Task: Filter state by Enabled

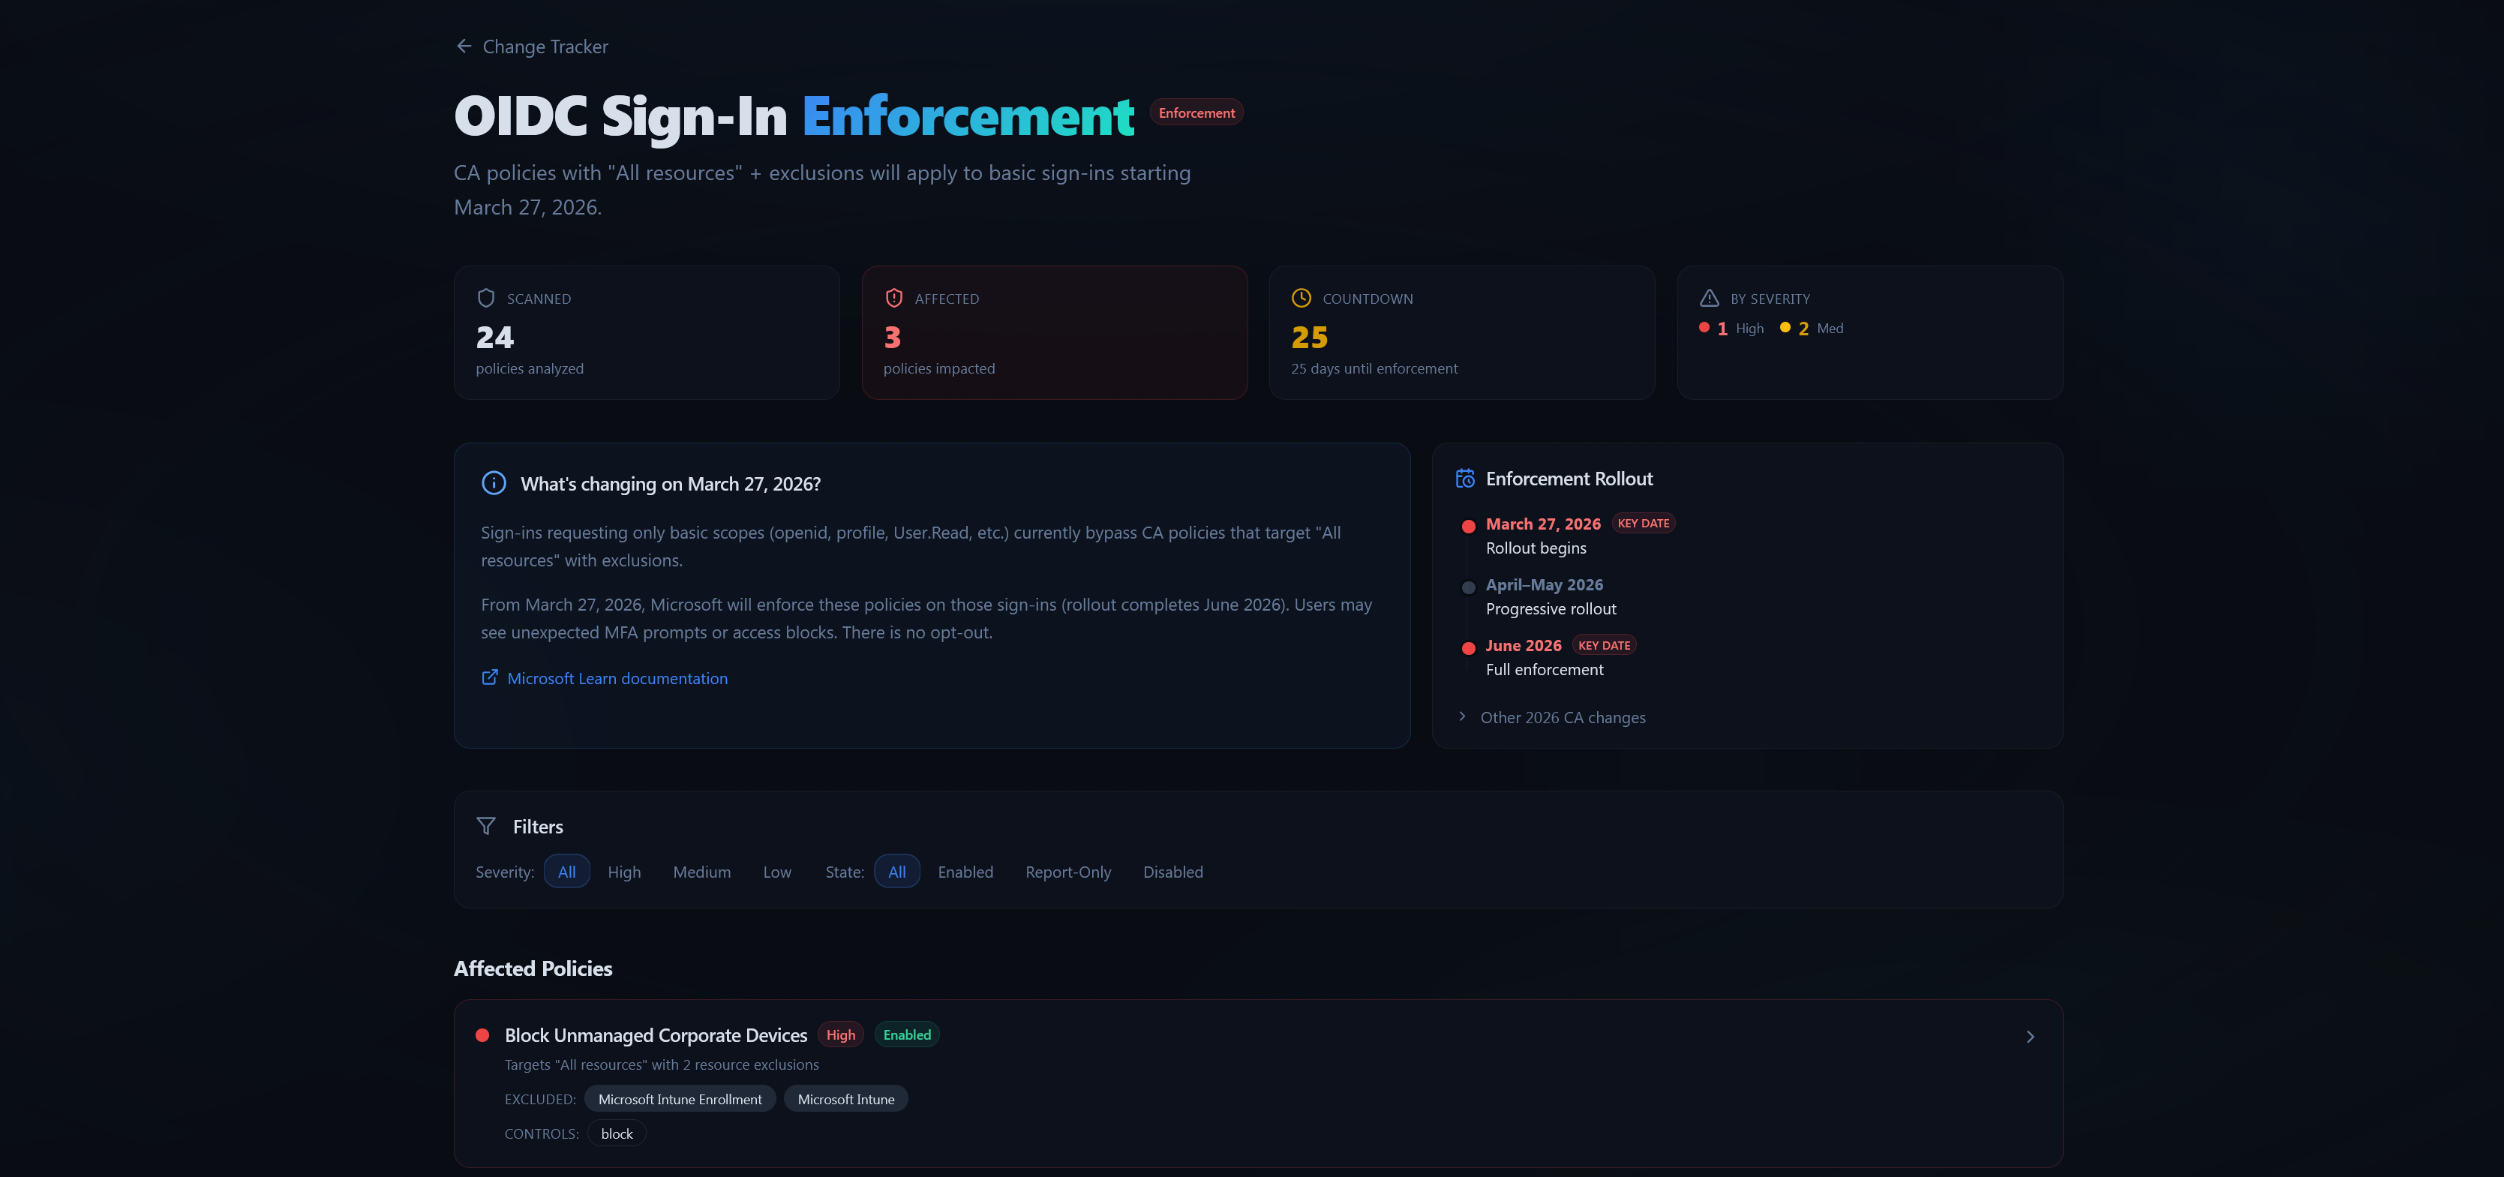Action: point(965,872)
